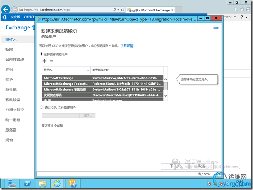
Task: Open the 服务器 navigation item
Action: point(11,130)
